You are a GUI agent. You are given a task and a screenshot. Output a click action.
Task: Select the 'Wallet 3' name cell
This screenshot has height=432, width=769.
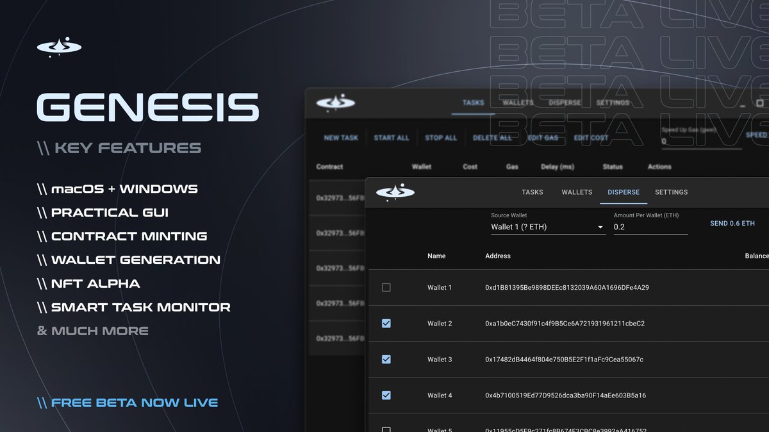(440, 360)
